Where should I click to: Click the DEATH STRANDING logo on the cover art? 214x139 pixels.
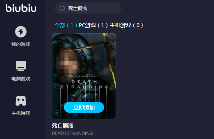(84, 84)
